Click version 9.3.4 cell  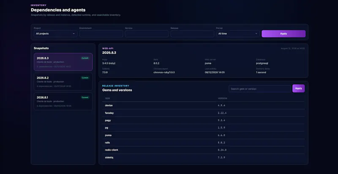(221, 120)
